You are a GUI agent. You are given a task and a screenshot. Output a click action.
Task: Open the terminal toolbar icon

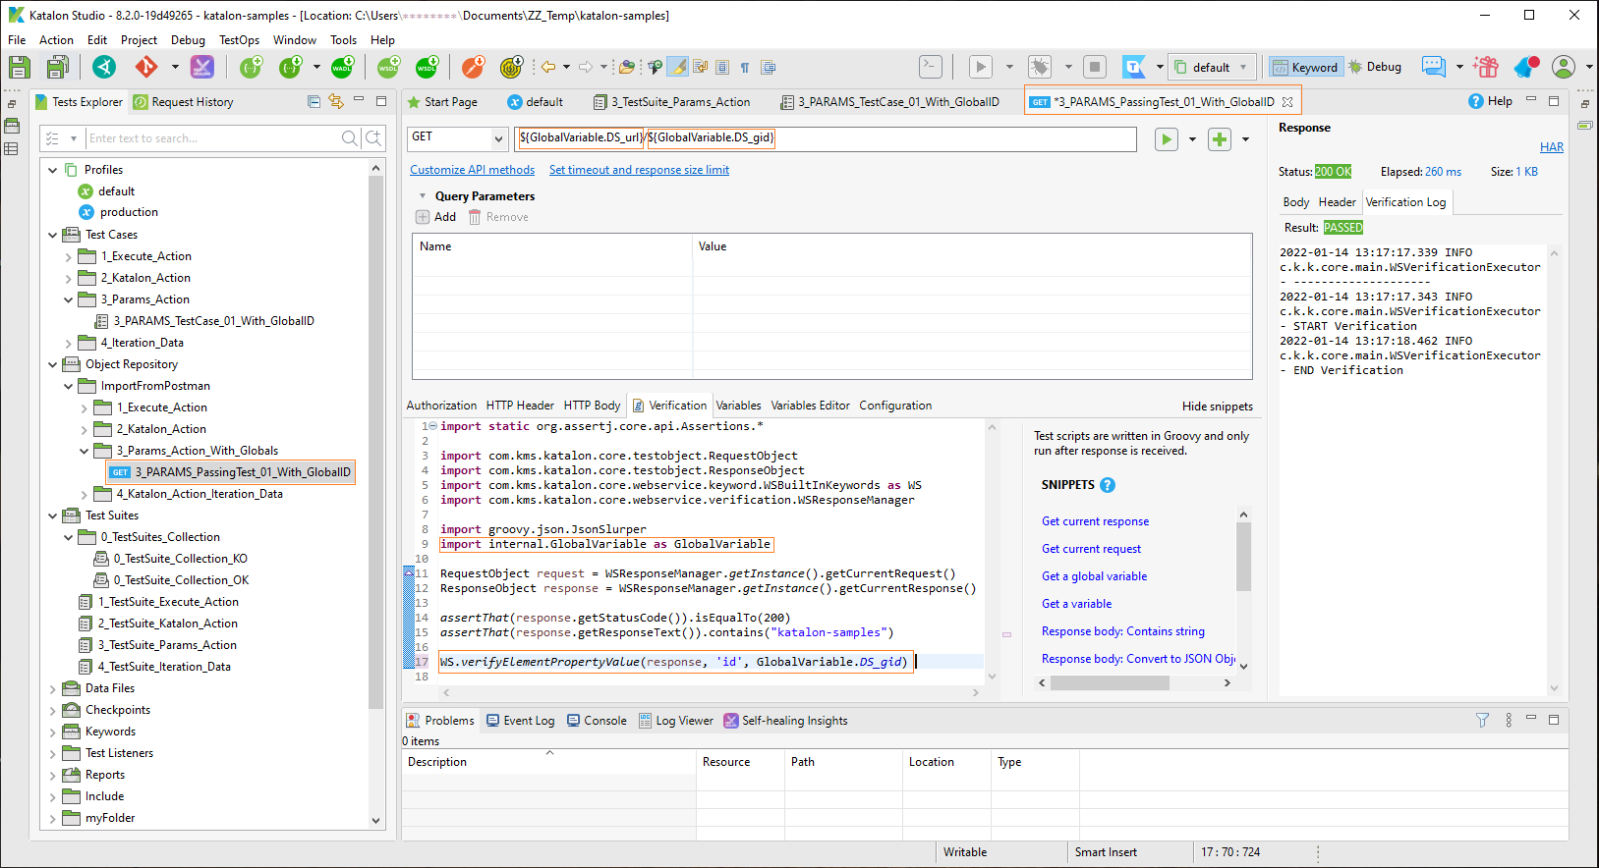point(930,67)
